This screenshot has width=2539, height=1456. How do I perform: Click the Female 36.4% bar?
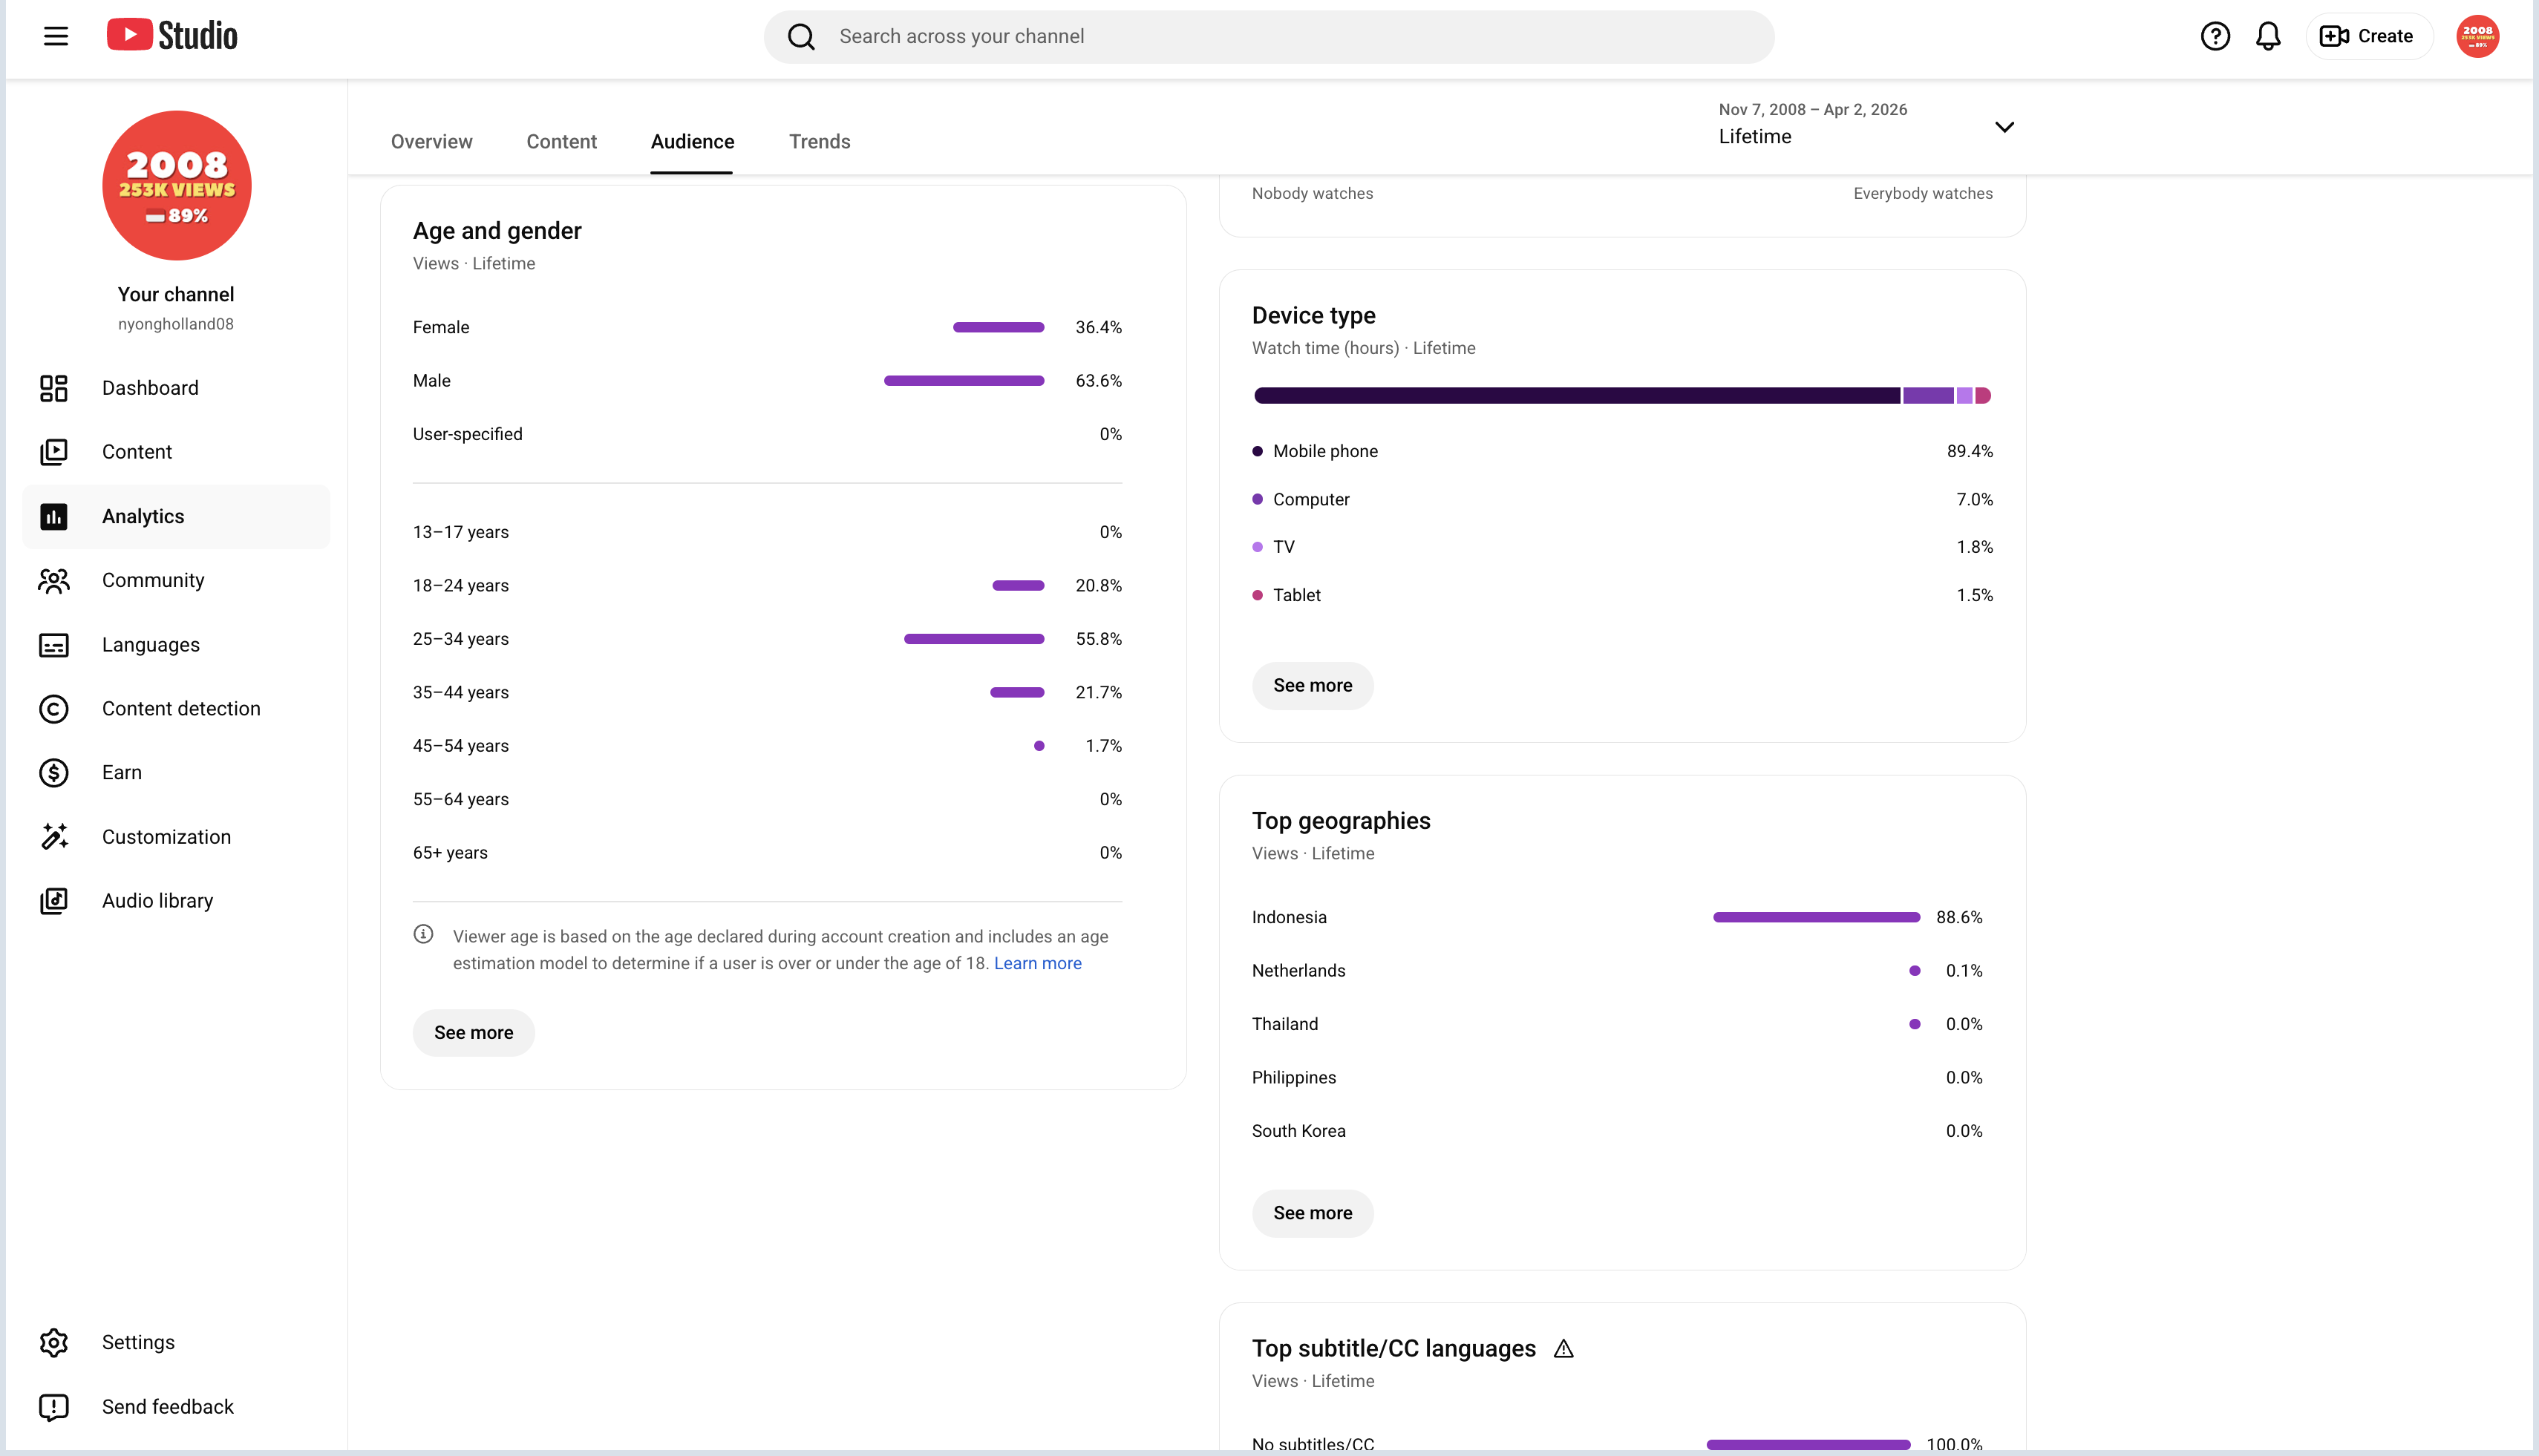pyautogui.click(x=999, y=327)
